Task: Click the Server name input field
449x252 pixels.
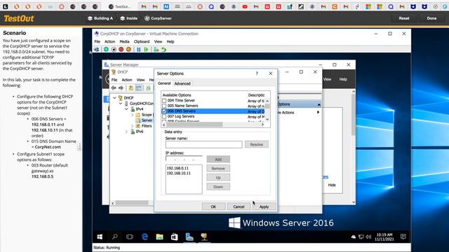Action: (x=203, y=144)
